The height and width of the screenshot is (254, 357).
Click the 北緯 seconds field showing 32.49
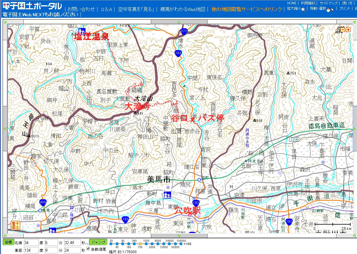tap(72, 242)
